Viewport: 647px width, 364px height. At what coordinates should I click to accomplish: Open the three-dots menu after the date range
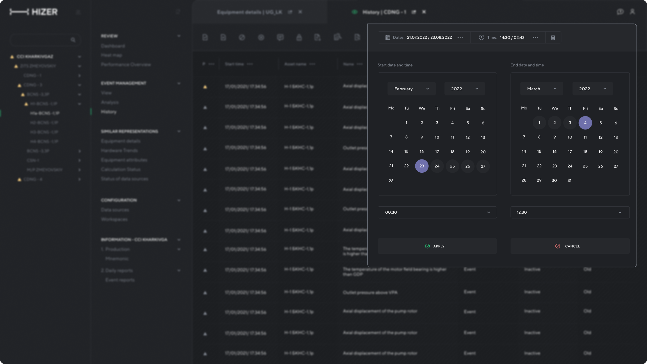point(460,38)
